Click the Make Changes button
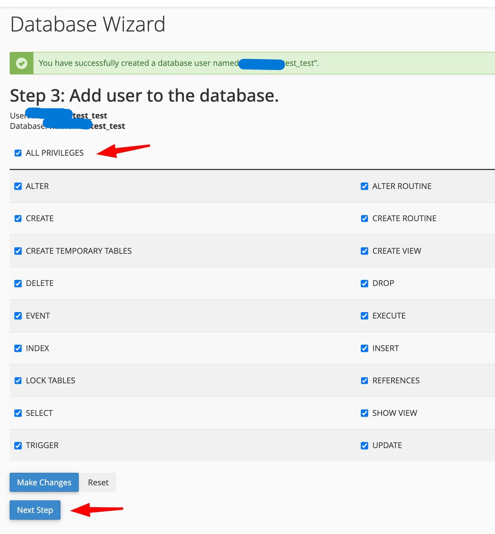 44,482
